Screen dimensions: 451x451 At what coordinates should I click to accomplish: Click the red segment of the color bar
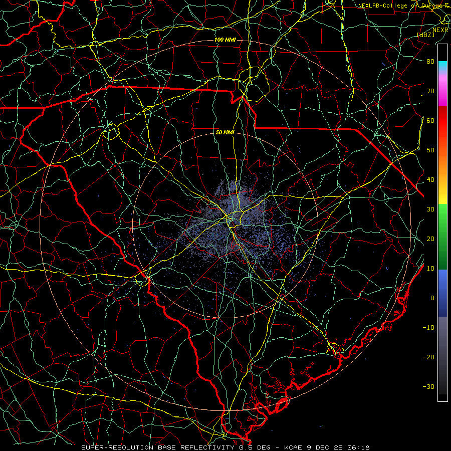[442, 121]
